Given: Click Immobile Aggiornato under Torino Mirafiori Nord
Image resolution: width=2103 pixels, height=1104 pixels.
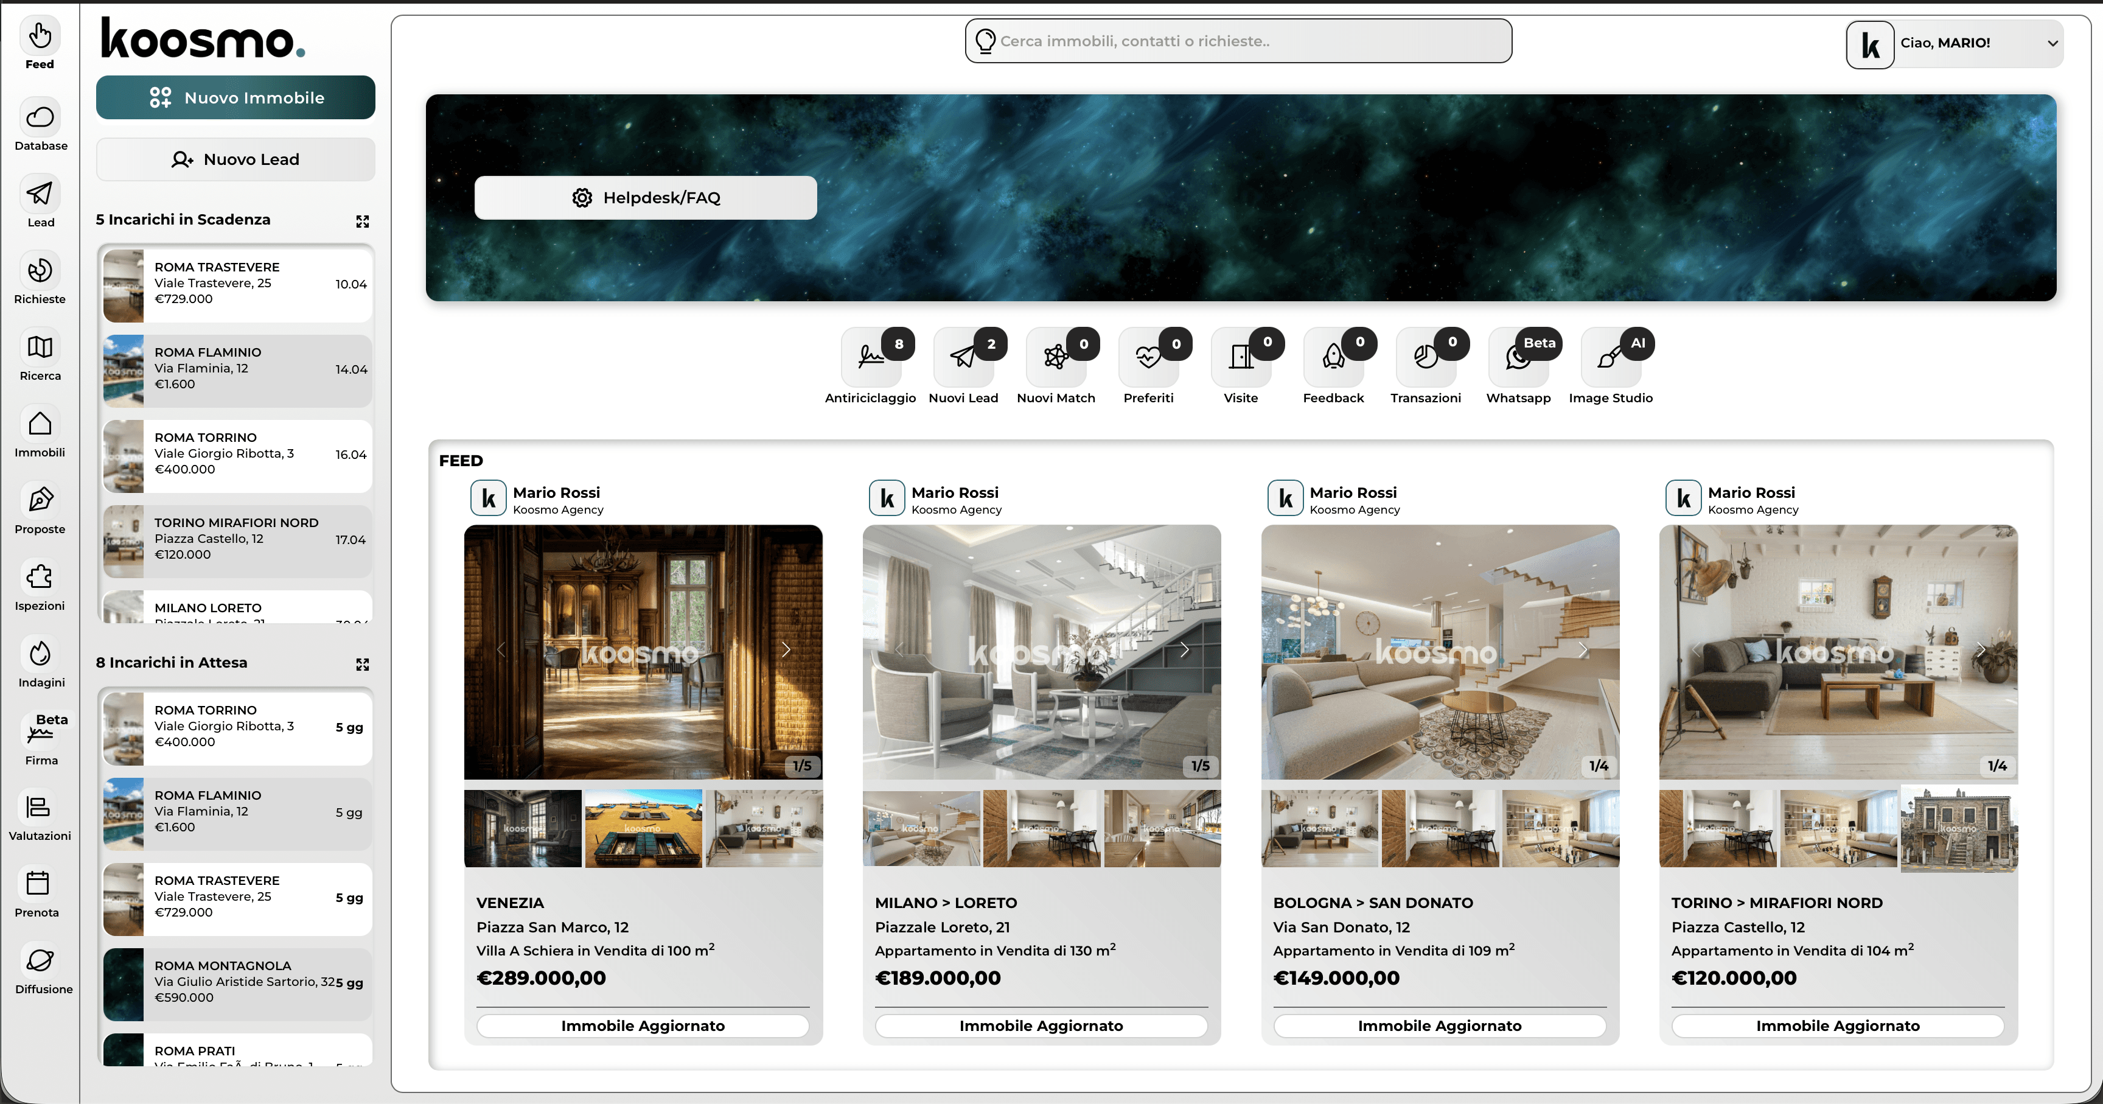Looking at the screenshot, I should (1838, 1025).
